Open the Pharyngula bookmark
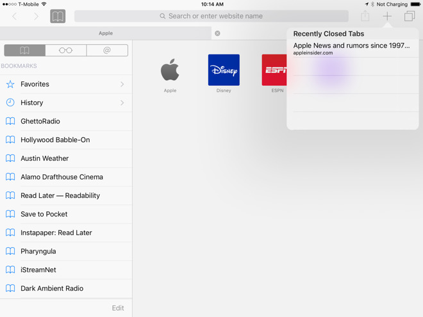 point(66,252)
